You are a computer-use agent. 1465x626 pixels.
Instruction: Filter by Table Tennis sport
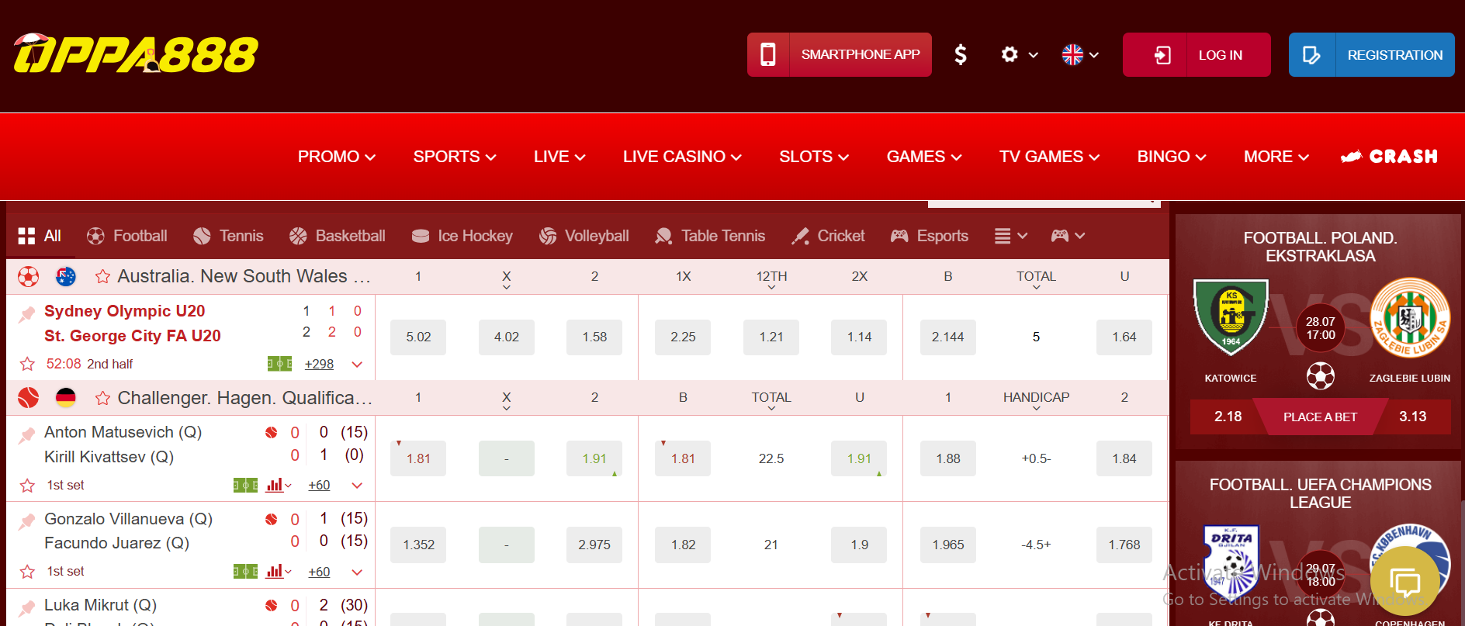point(710,236)
